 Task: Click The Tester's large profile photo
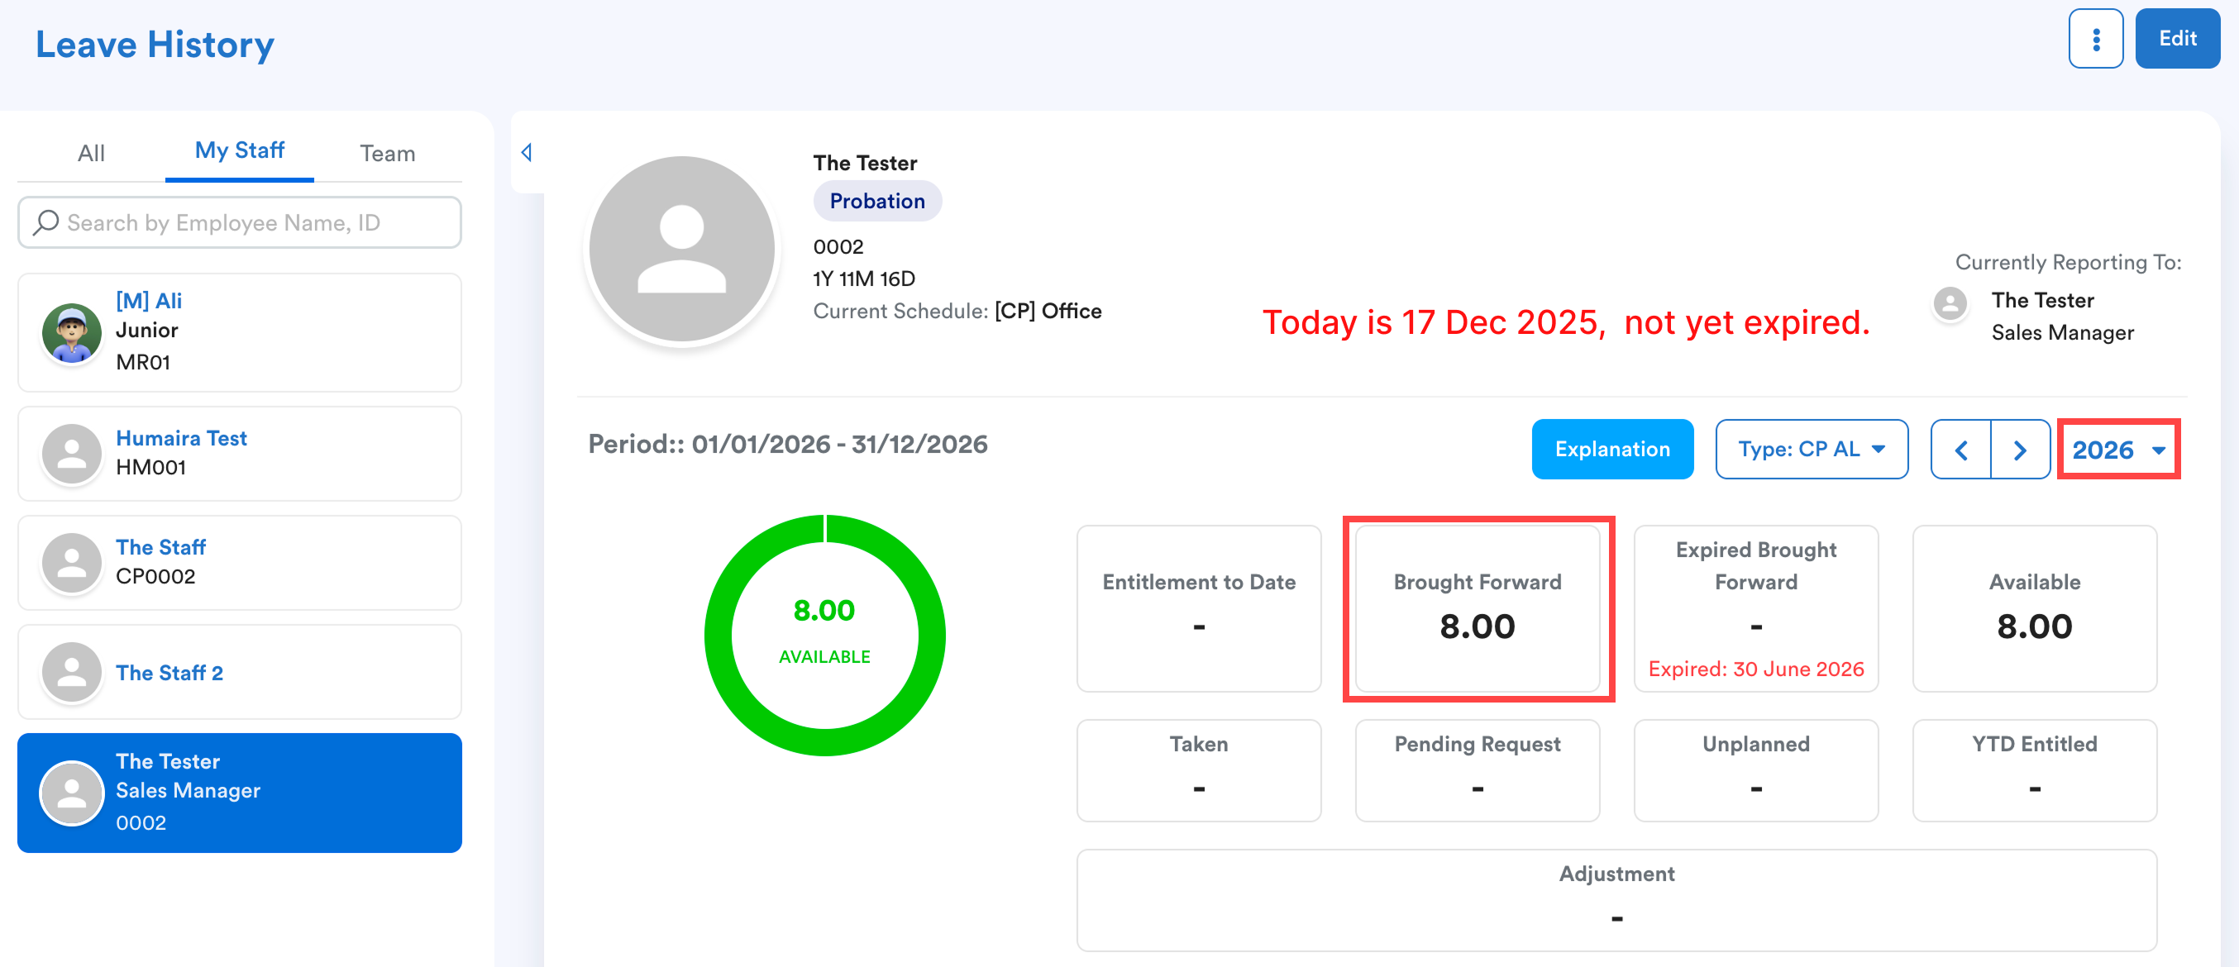coord(681,250)
